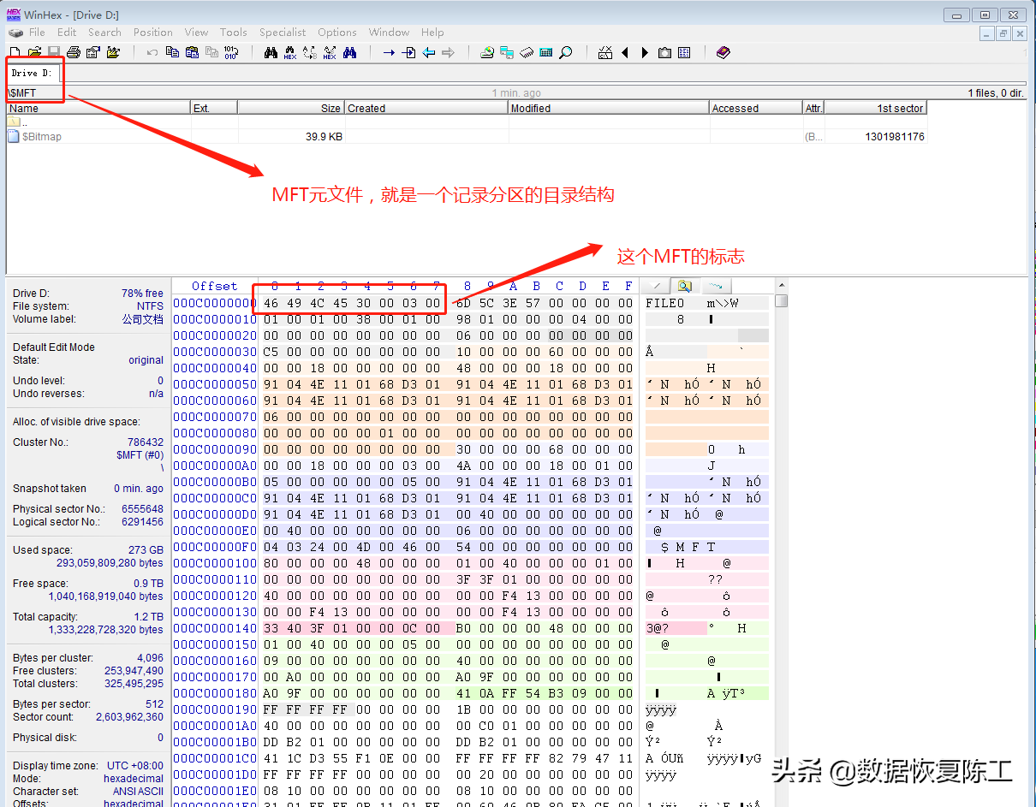Screen dimensions: 1036x807
Task: Open the Edit menu
Action: pos(67,33)
